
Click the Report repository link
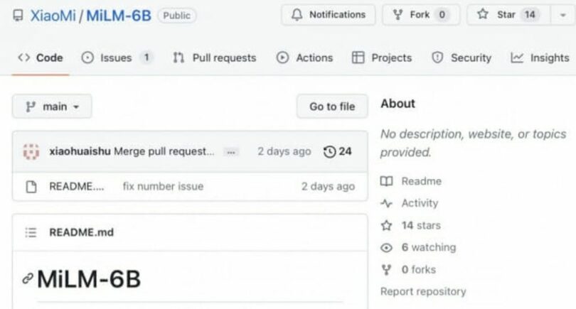pyautogui.click(x=423, y=291)
